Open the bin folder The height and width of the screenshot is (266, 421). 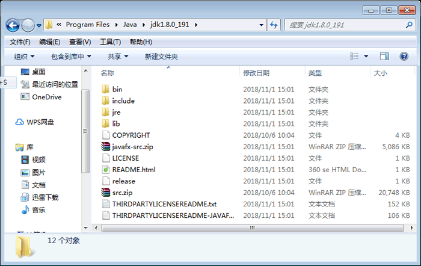coord(117,89)
